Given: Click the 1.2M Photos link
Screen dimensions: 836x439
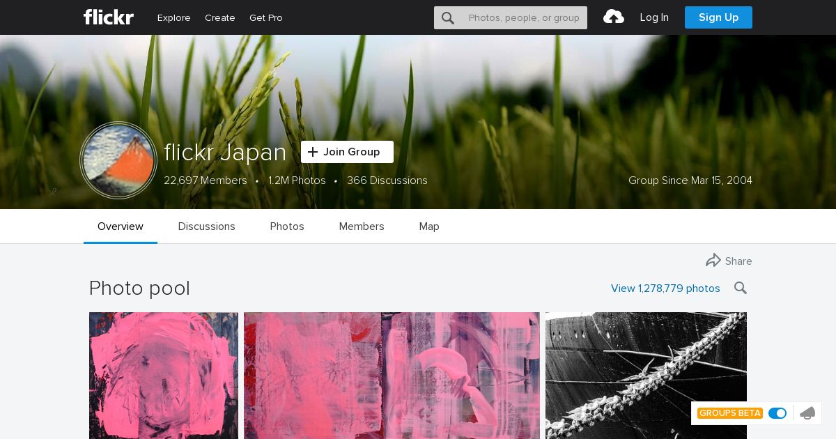Looking at the screenshot, I should [297, 180].
